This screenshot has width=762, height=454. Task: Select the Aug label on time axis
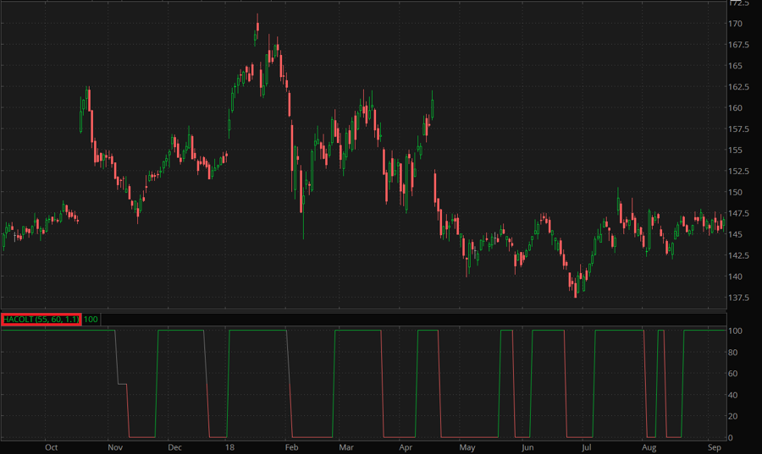(649, 446)
